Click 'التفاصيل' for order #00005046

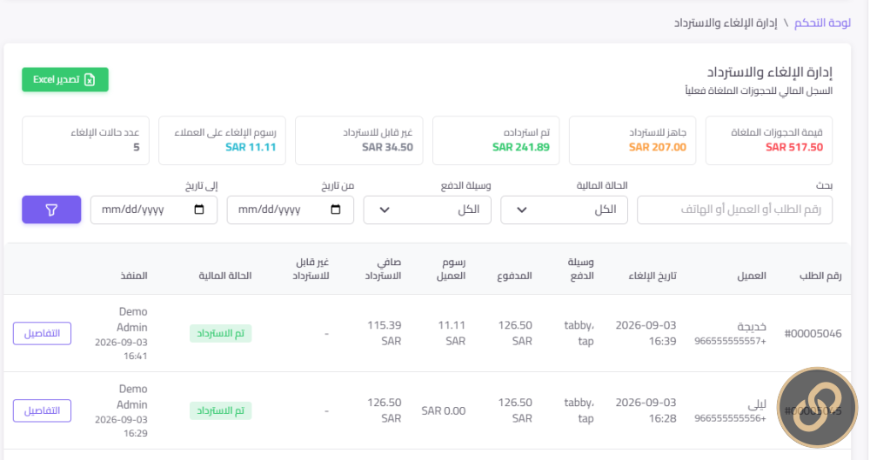point(42,333)
